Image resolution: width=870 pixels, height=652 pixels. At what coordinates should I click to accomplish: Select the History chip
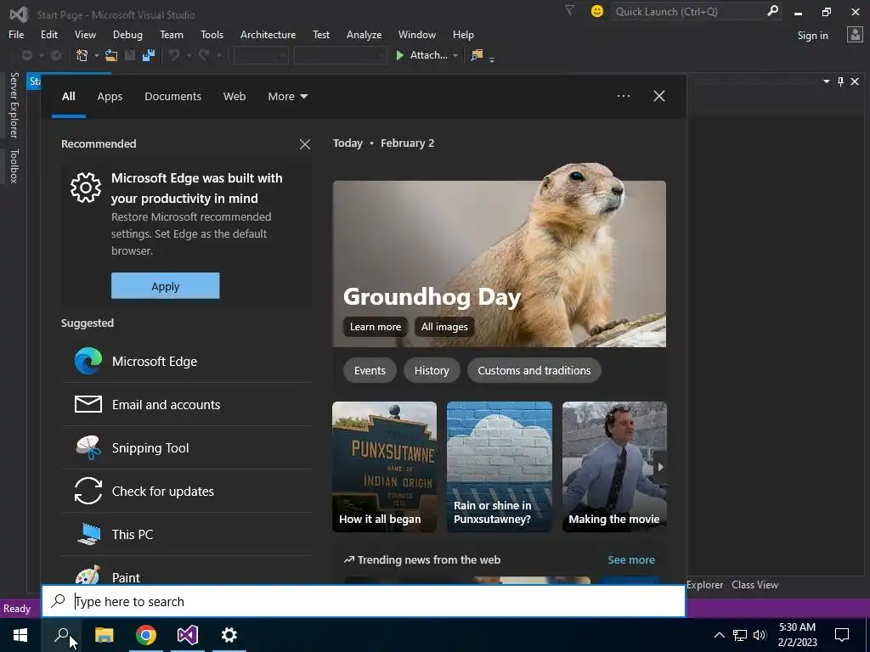[432, 370]
